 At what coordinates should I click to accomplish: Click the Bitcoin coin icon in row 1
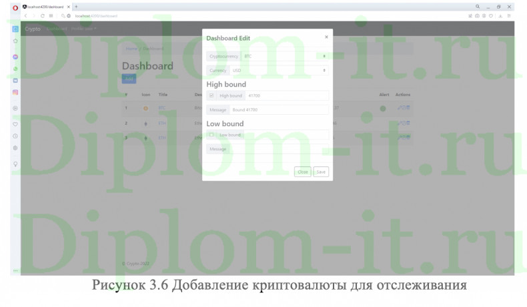145,108
